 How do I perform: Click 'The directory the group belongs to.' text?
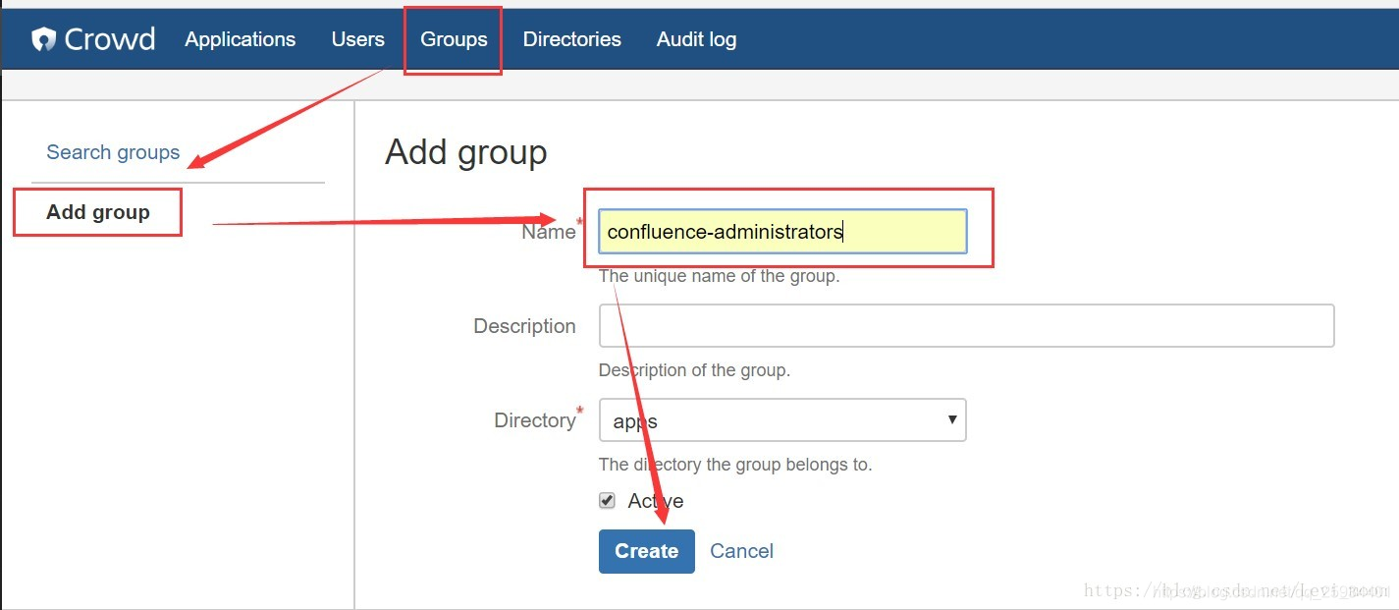[x=735, y=464]
